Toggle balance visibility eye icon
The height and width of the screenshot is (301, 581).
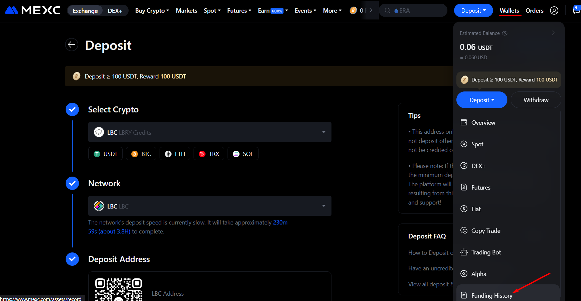tap(505, 33)
